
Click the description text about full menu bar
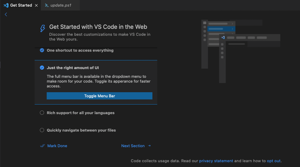pos(99,81)
